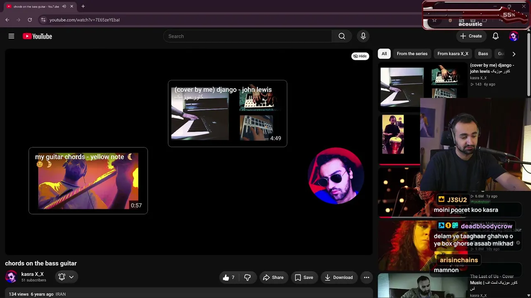Show more filter chips with the arrow
The width and height of the screenshot is (531, 298).
click(514, 54)
